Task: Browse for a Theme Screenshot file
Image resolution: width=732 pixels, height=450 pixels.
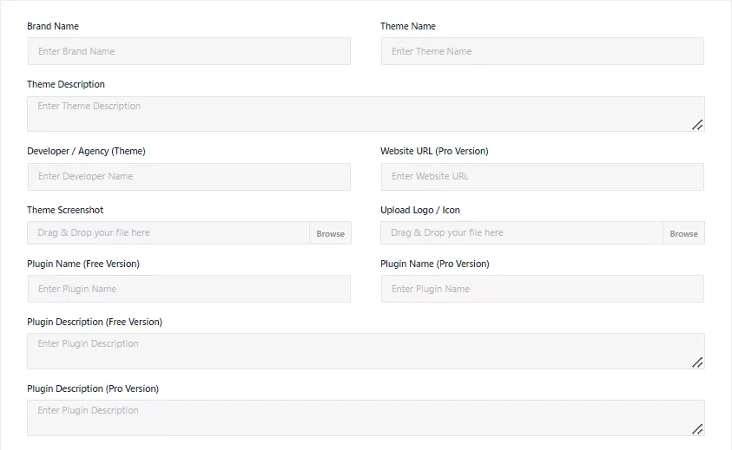Action: (x=330, y=233)
